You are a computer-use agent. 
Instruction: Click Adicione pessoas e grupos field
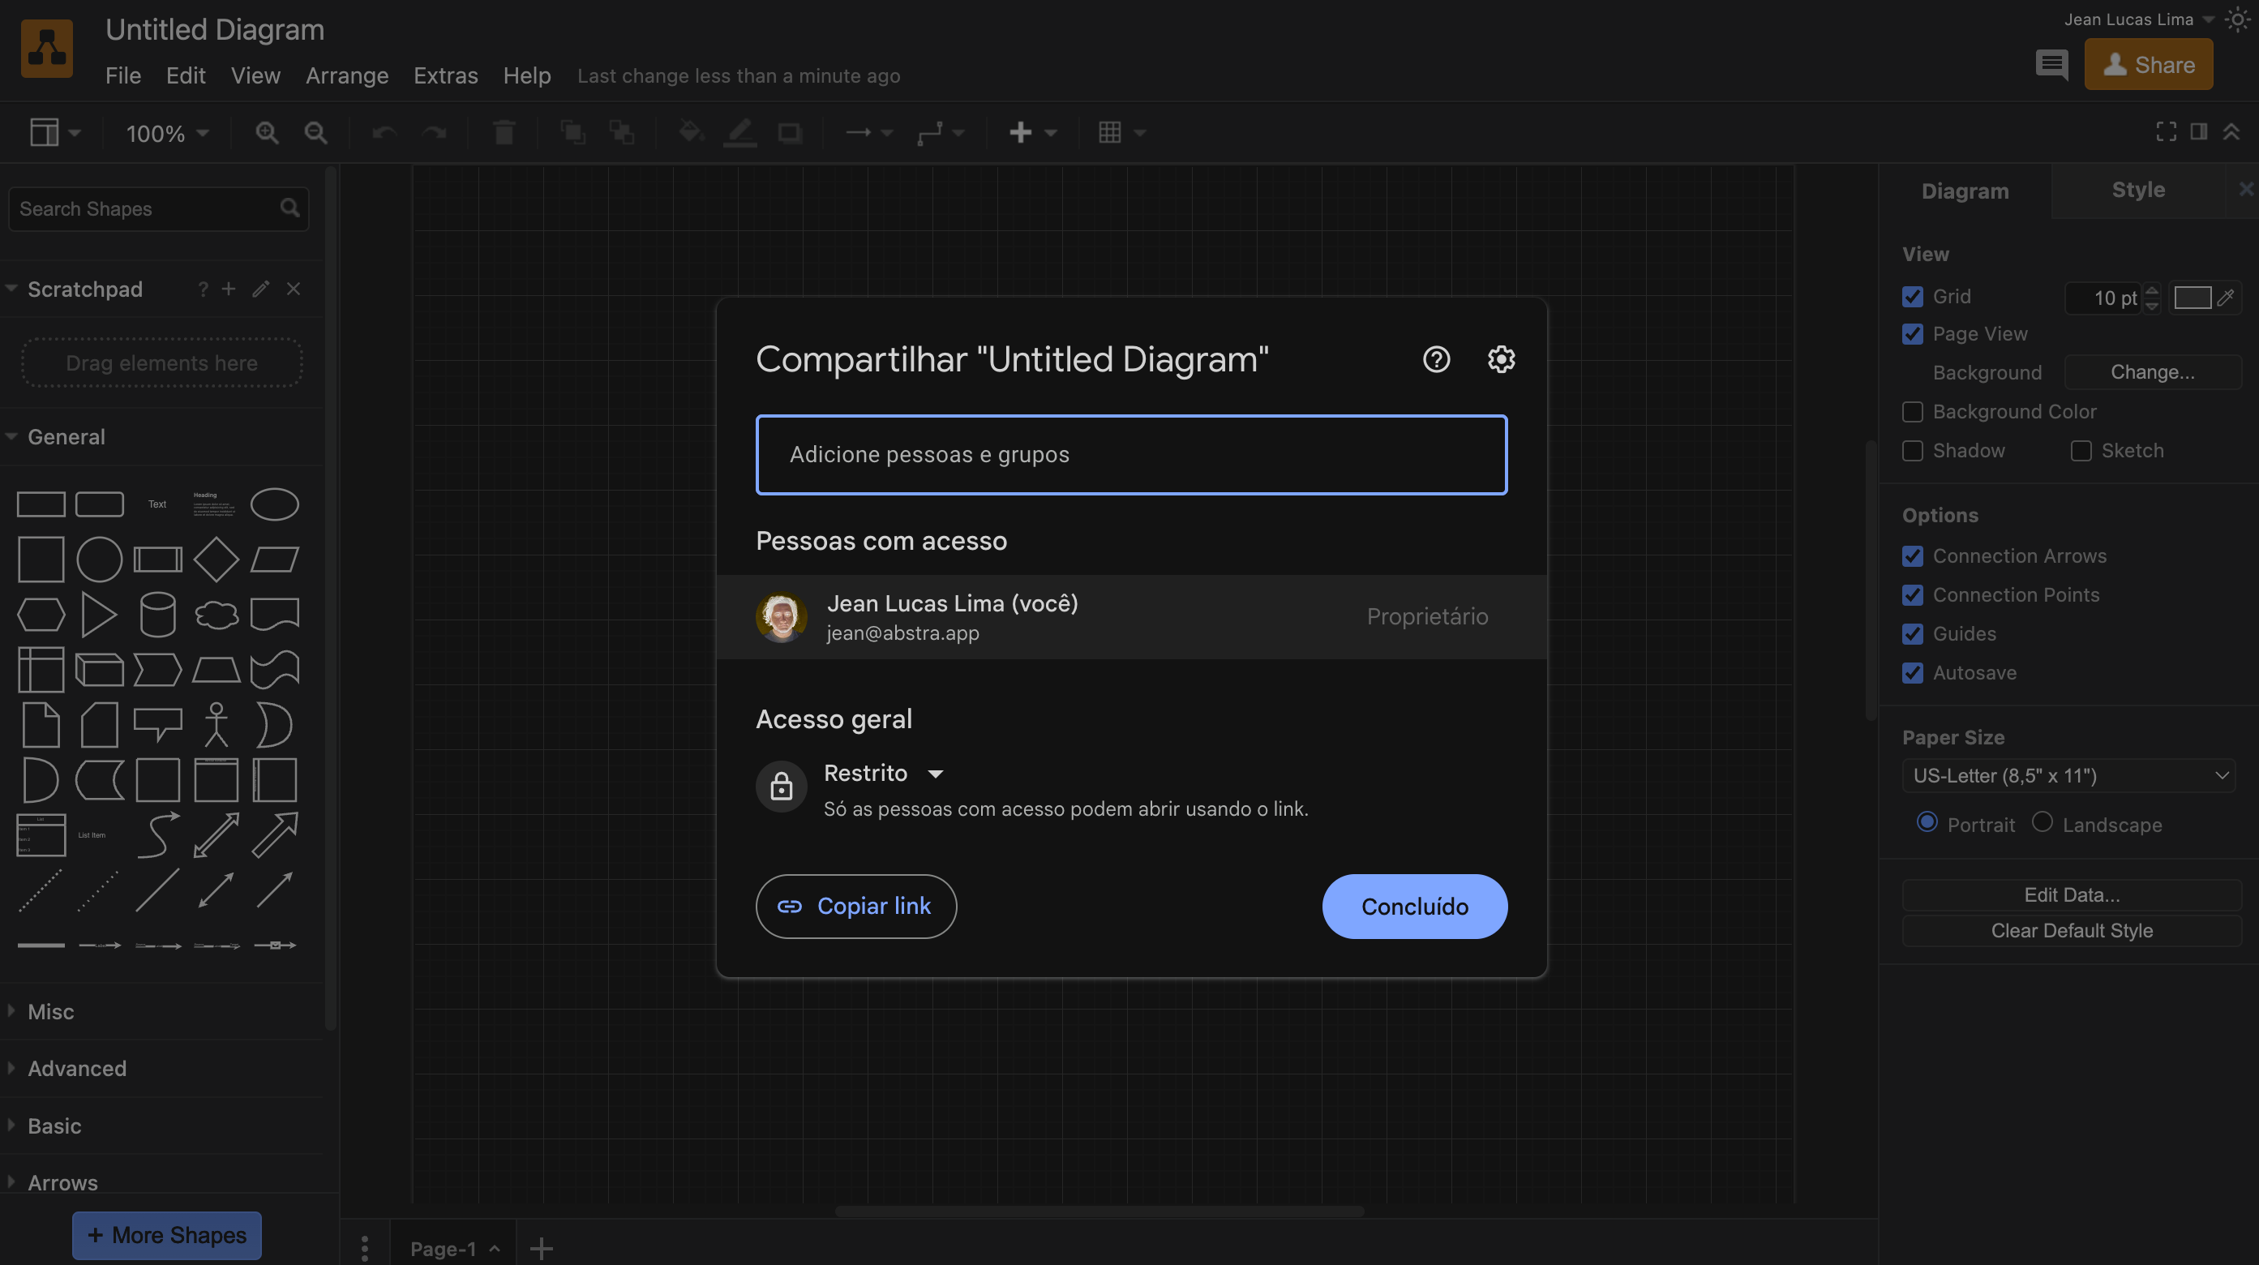click(1131, 454)
